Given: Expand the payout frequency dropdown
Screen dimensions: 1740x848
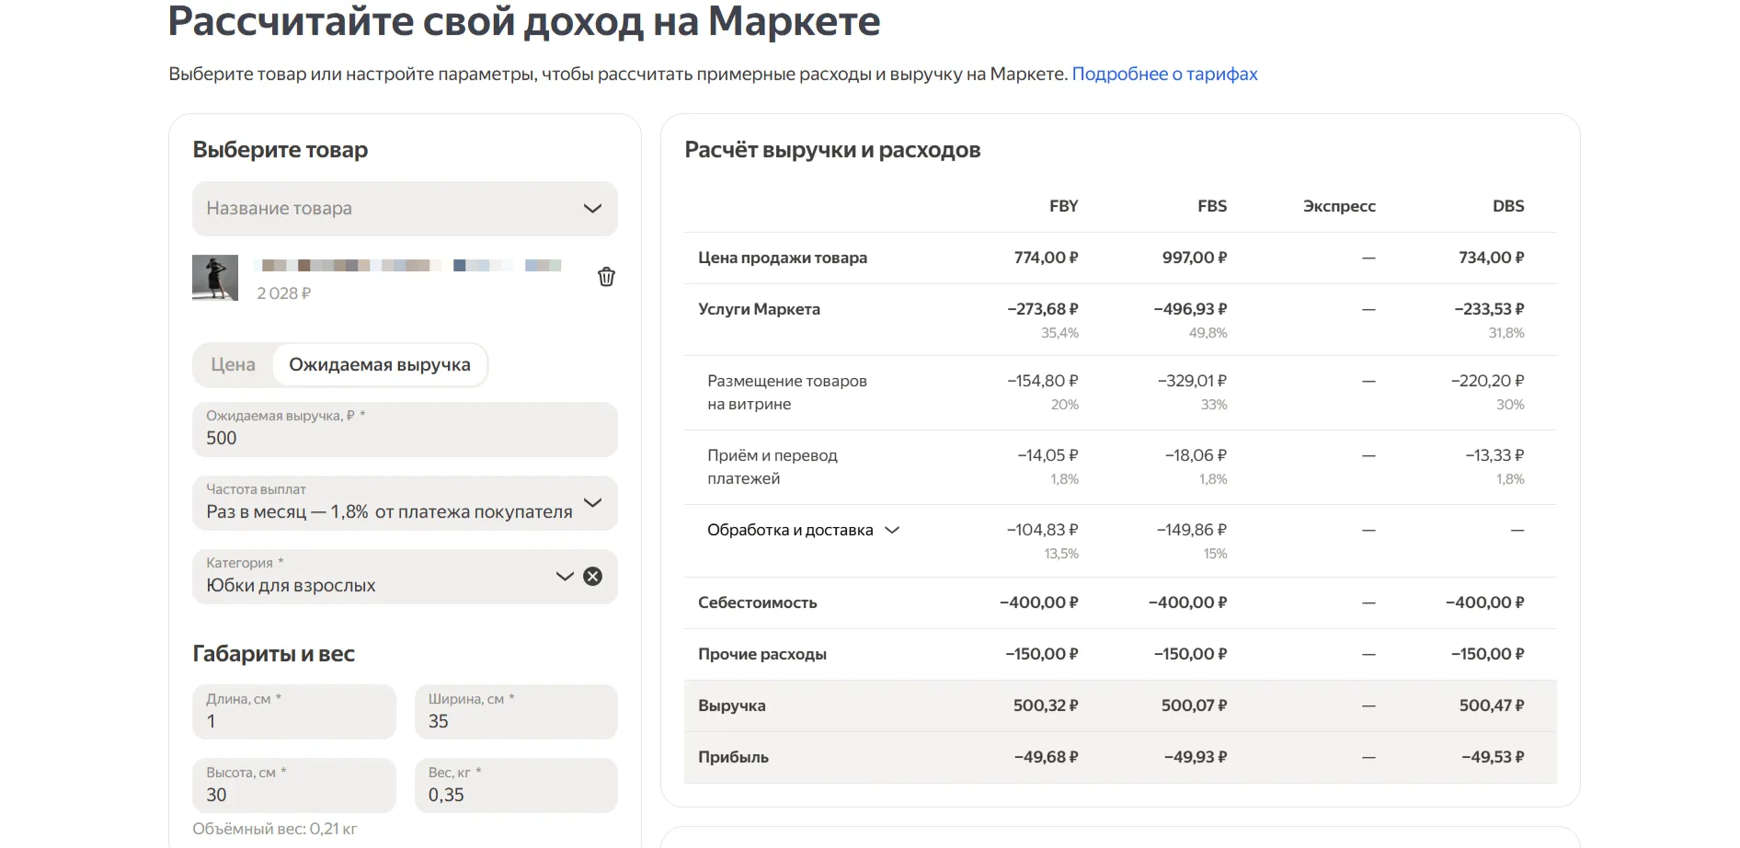Looking at the screenshot, I should pos(592,503).
